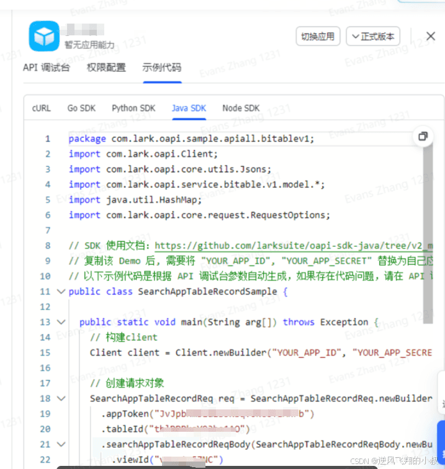Click 'import java.util.HashMap;' on line 5
The width and height of the screenshot is (445, 469).
[135, 200]
